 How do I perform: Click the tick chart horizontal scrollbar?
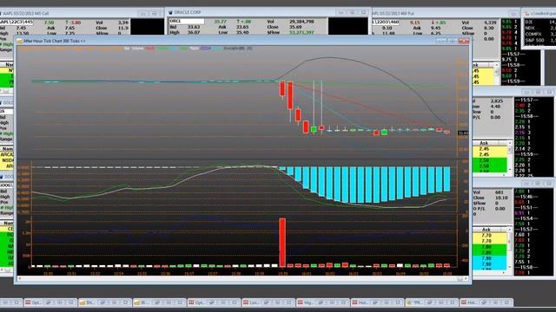coord(243,279)
